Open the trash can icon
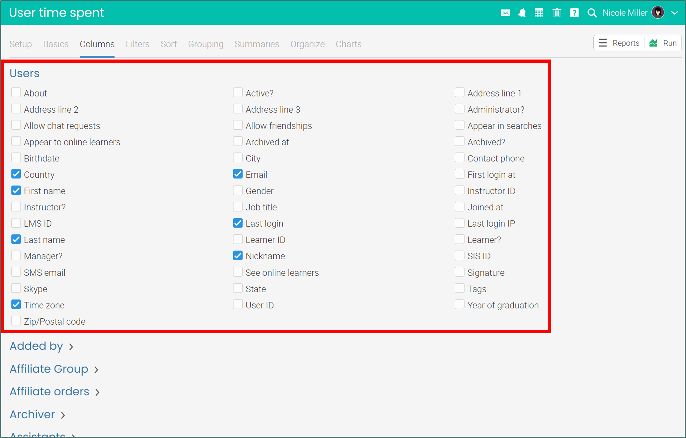The image size is (686, 438). point(557,13)
